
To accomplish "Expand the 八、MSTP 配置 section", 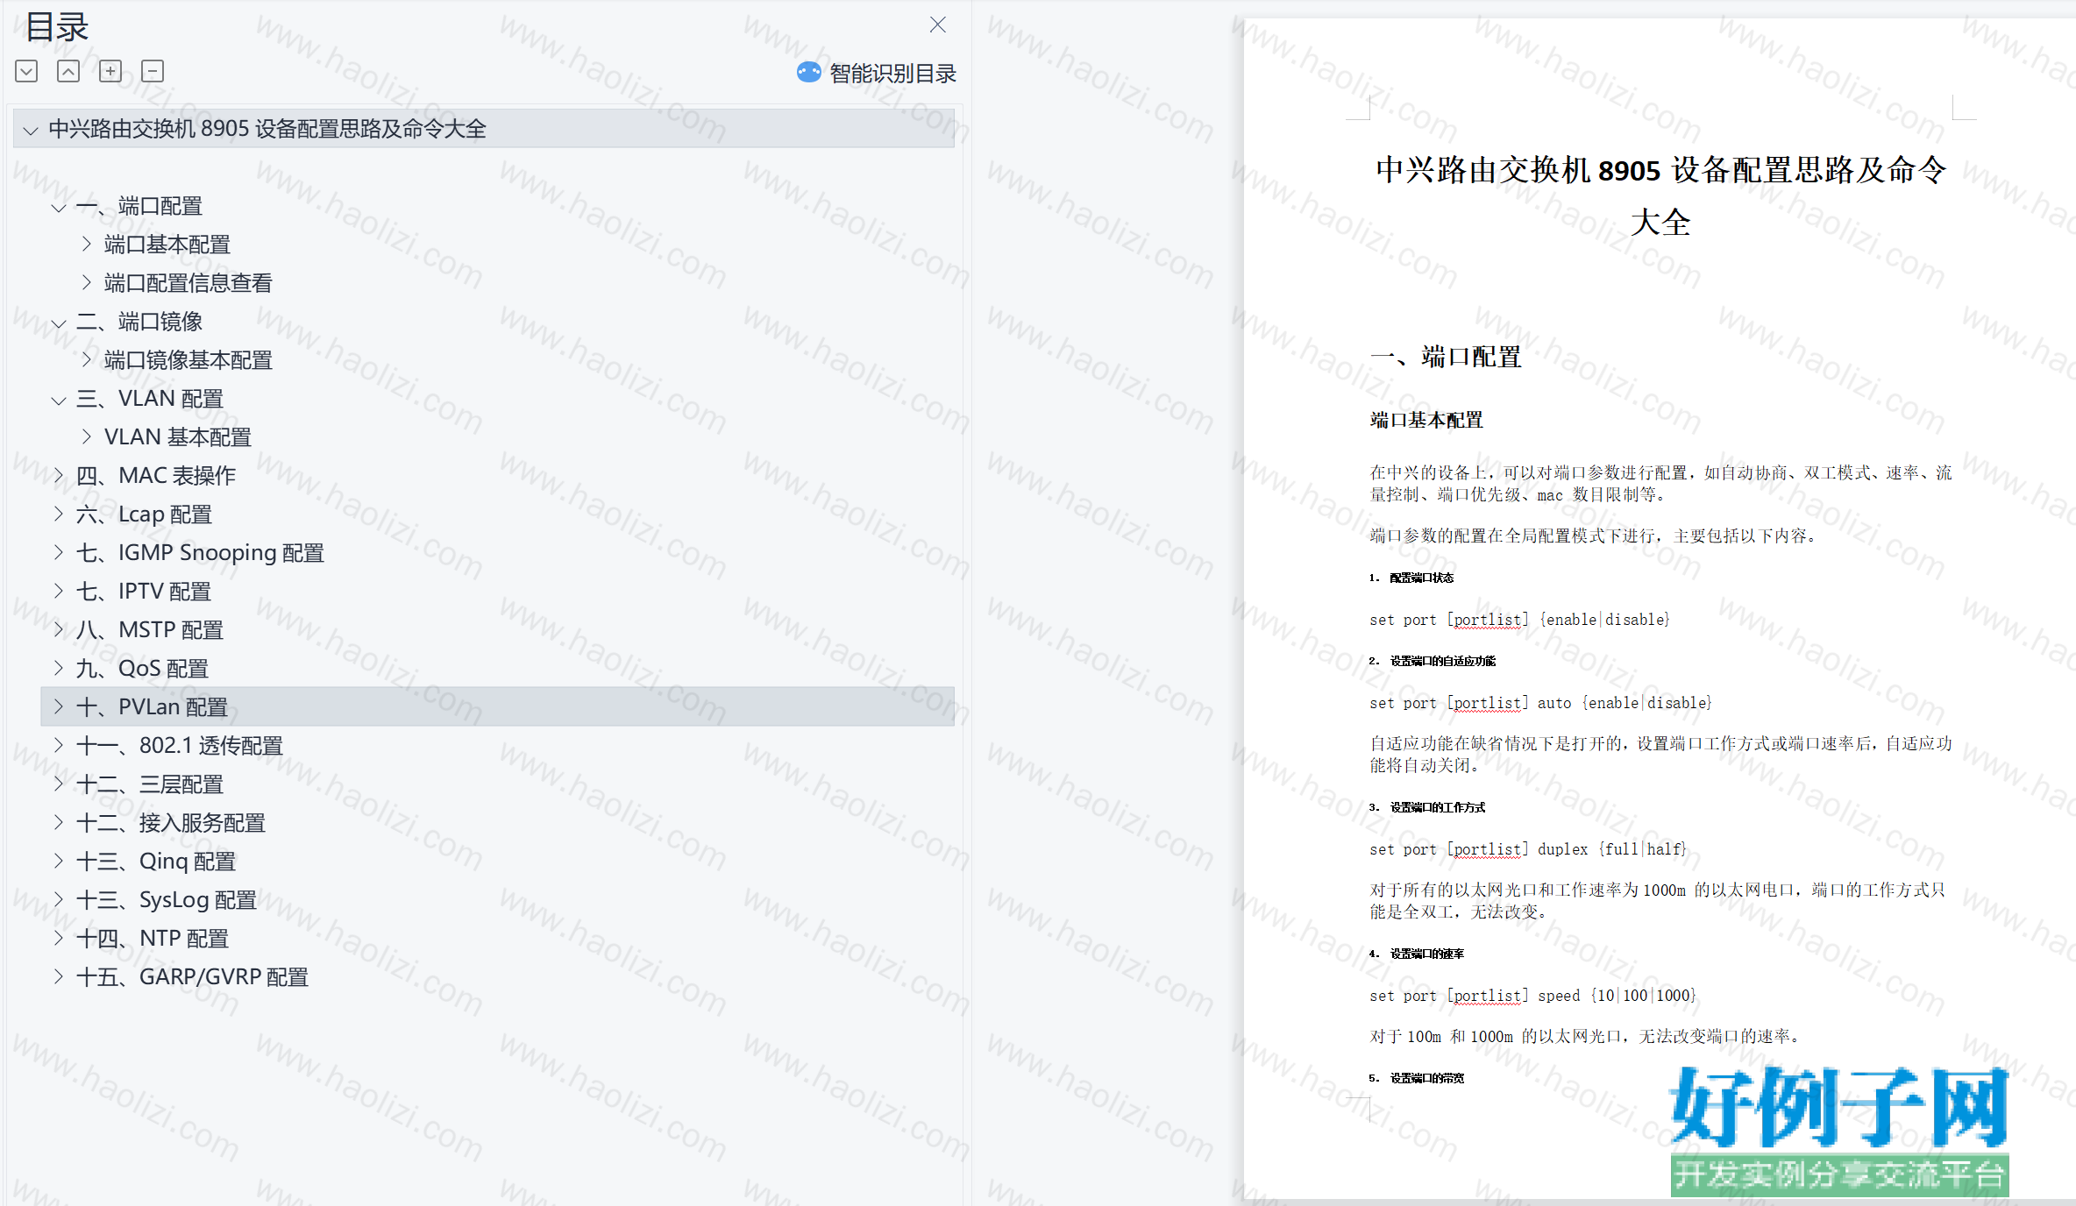I will pyautogui.click(x=59, y=630).
